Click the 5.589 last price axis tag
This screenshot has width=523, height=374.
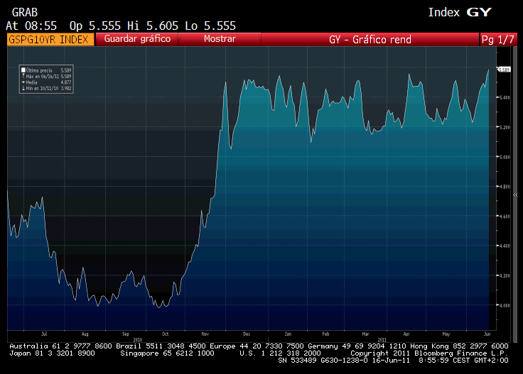pyautogui.click(x=504, y=70)
